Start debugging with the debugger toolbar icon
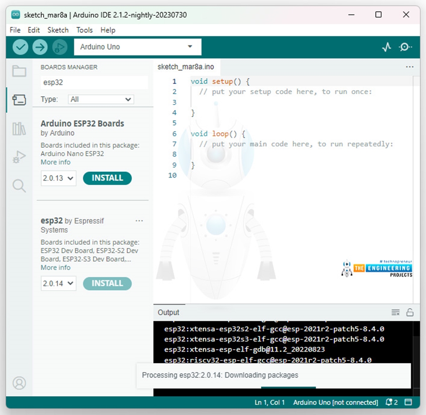 [x=60, y=47]
